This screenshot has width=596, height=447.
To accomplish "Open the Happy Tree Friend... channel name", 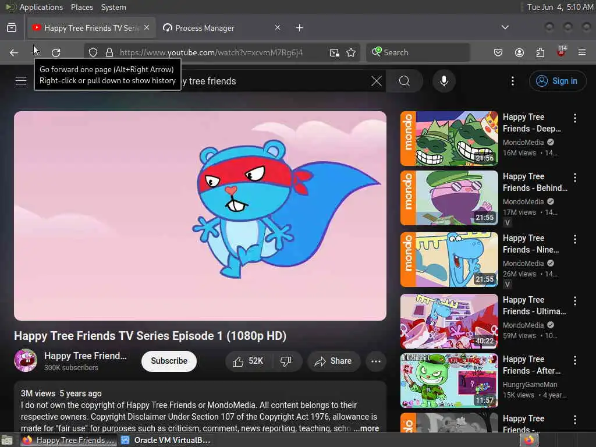I will pos(85,356).
